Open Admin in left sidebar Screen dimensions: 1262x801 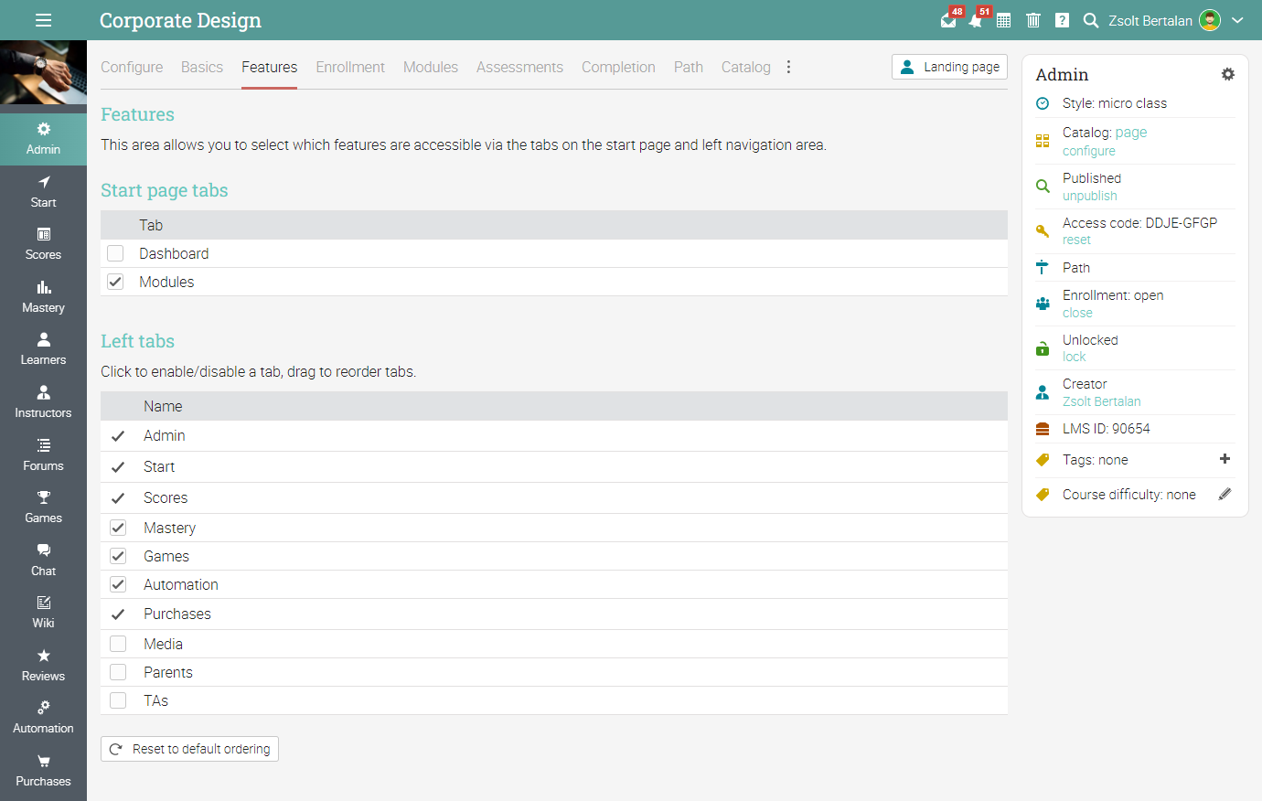[43, 139]
